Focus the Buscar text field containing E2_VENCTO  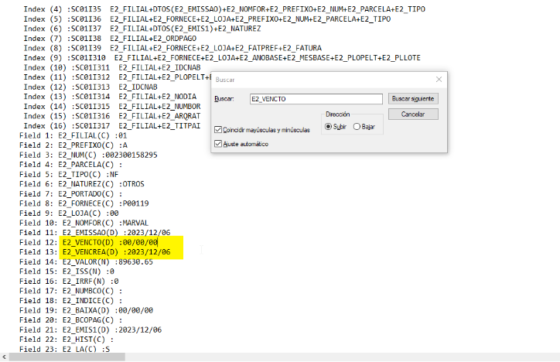(x=316, y=99)
